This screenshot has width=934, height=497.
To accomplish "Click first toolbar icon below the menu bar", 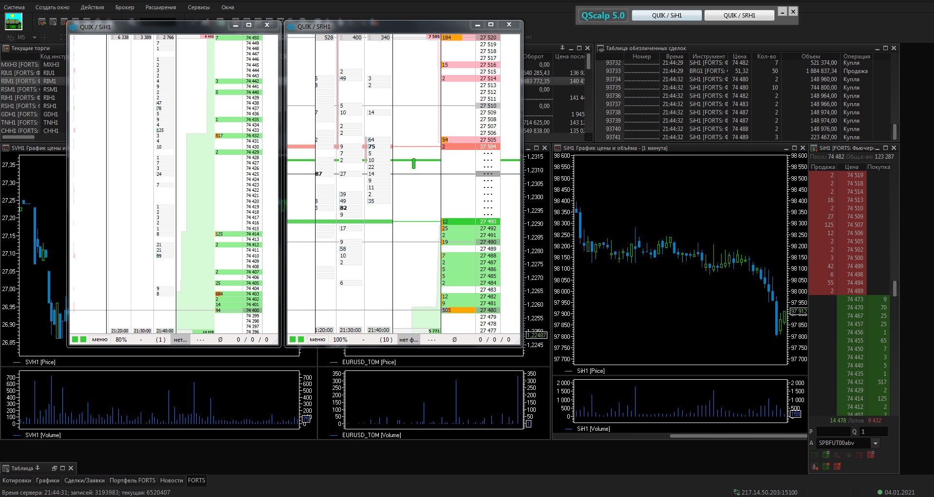I will [42, 22].
